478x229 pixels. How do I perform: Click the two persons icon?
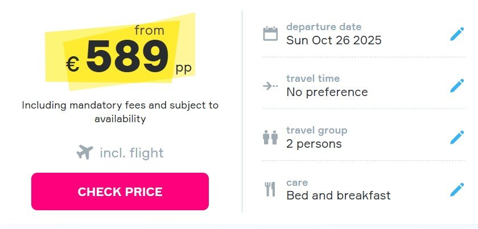(270, 138)
